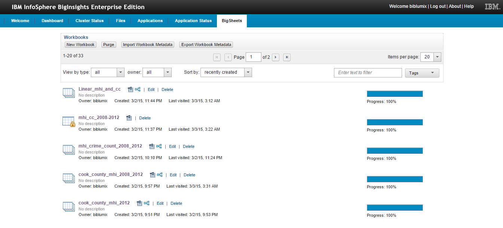Edit the mhi_crime_count_2008_2012 workbook
The width and height of the screenshot is (503, 228).
pos(172,146)
